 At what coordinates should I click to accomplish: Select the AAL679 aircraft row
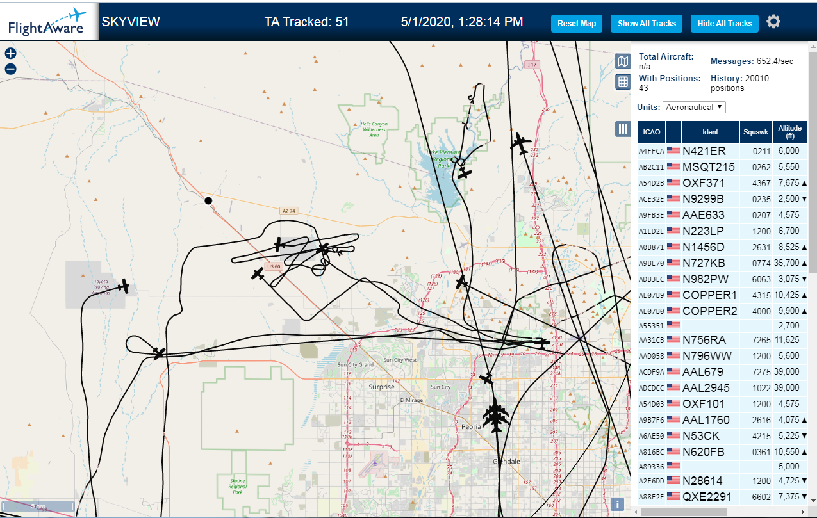click(723, 372)
